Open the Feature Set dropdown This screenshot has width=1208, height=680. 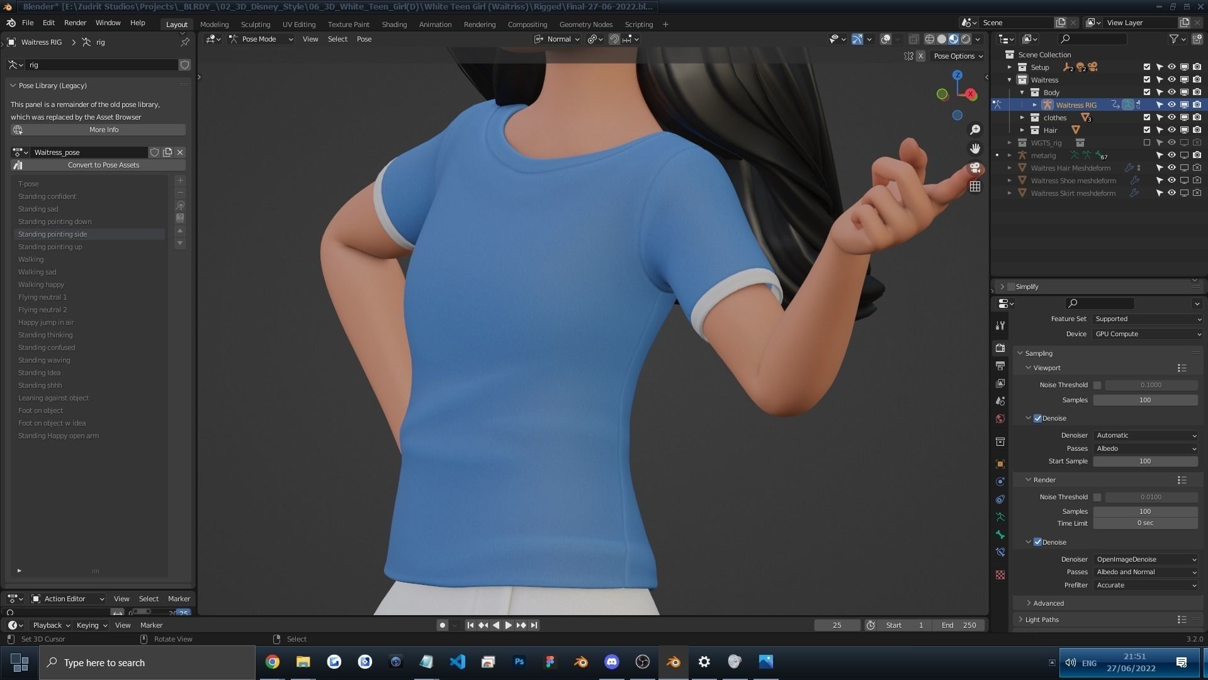click(1148, 319)
